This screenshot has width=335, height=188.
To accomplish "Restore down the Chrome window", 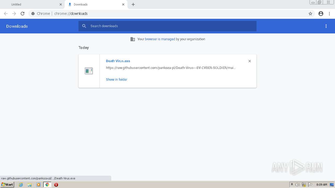I will pos(320,2).
